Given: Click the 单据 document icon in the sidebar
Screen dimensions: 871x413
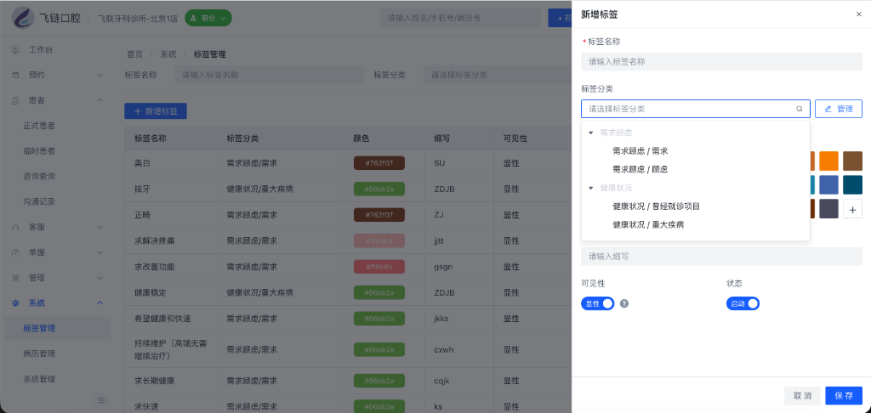Looking at the screenshot, I should pyautogui.click(x=15, y=252).
